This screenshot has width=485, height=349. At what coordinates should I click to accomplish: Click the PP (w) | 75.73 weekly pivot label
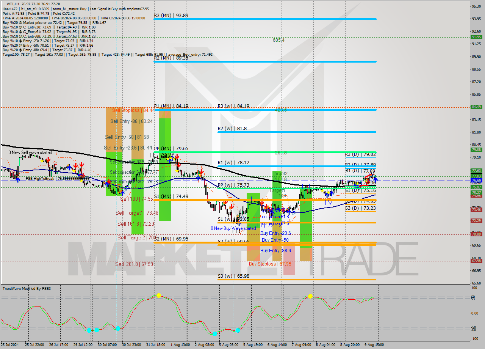click(233, 185)
